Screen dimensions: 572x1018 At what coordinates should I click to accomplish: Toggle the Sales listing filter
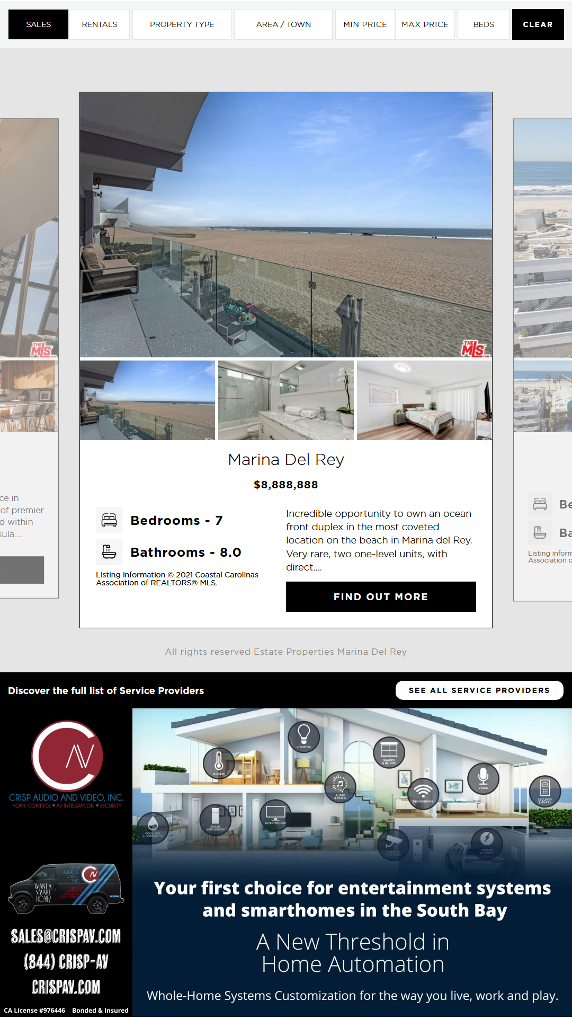pos(39,24)
